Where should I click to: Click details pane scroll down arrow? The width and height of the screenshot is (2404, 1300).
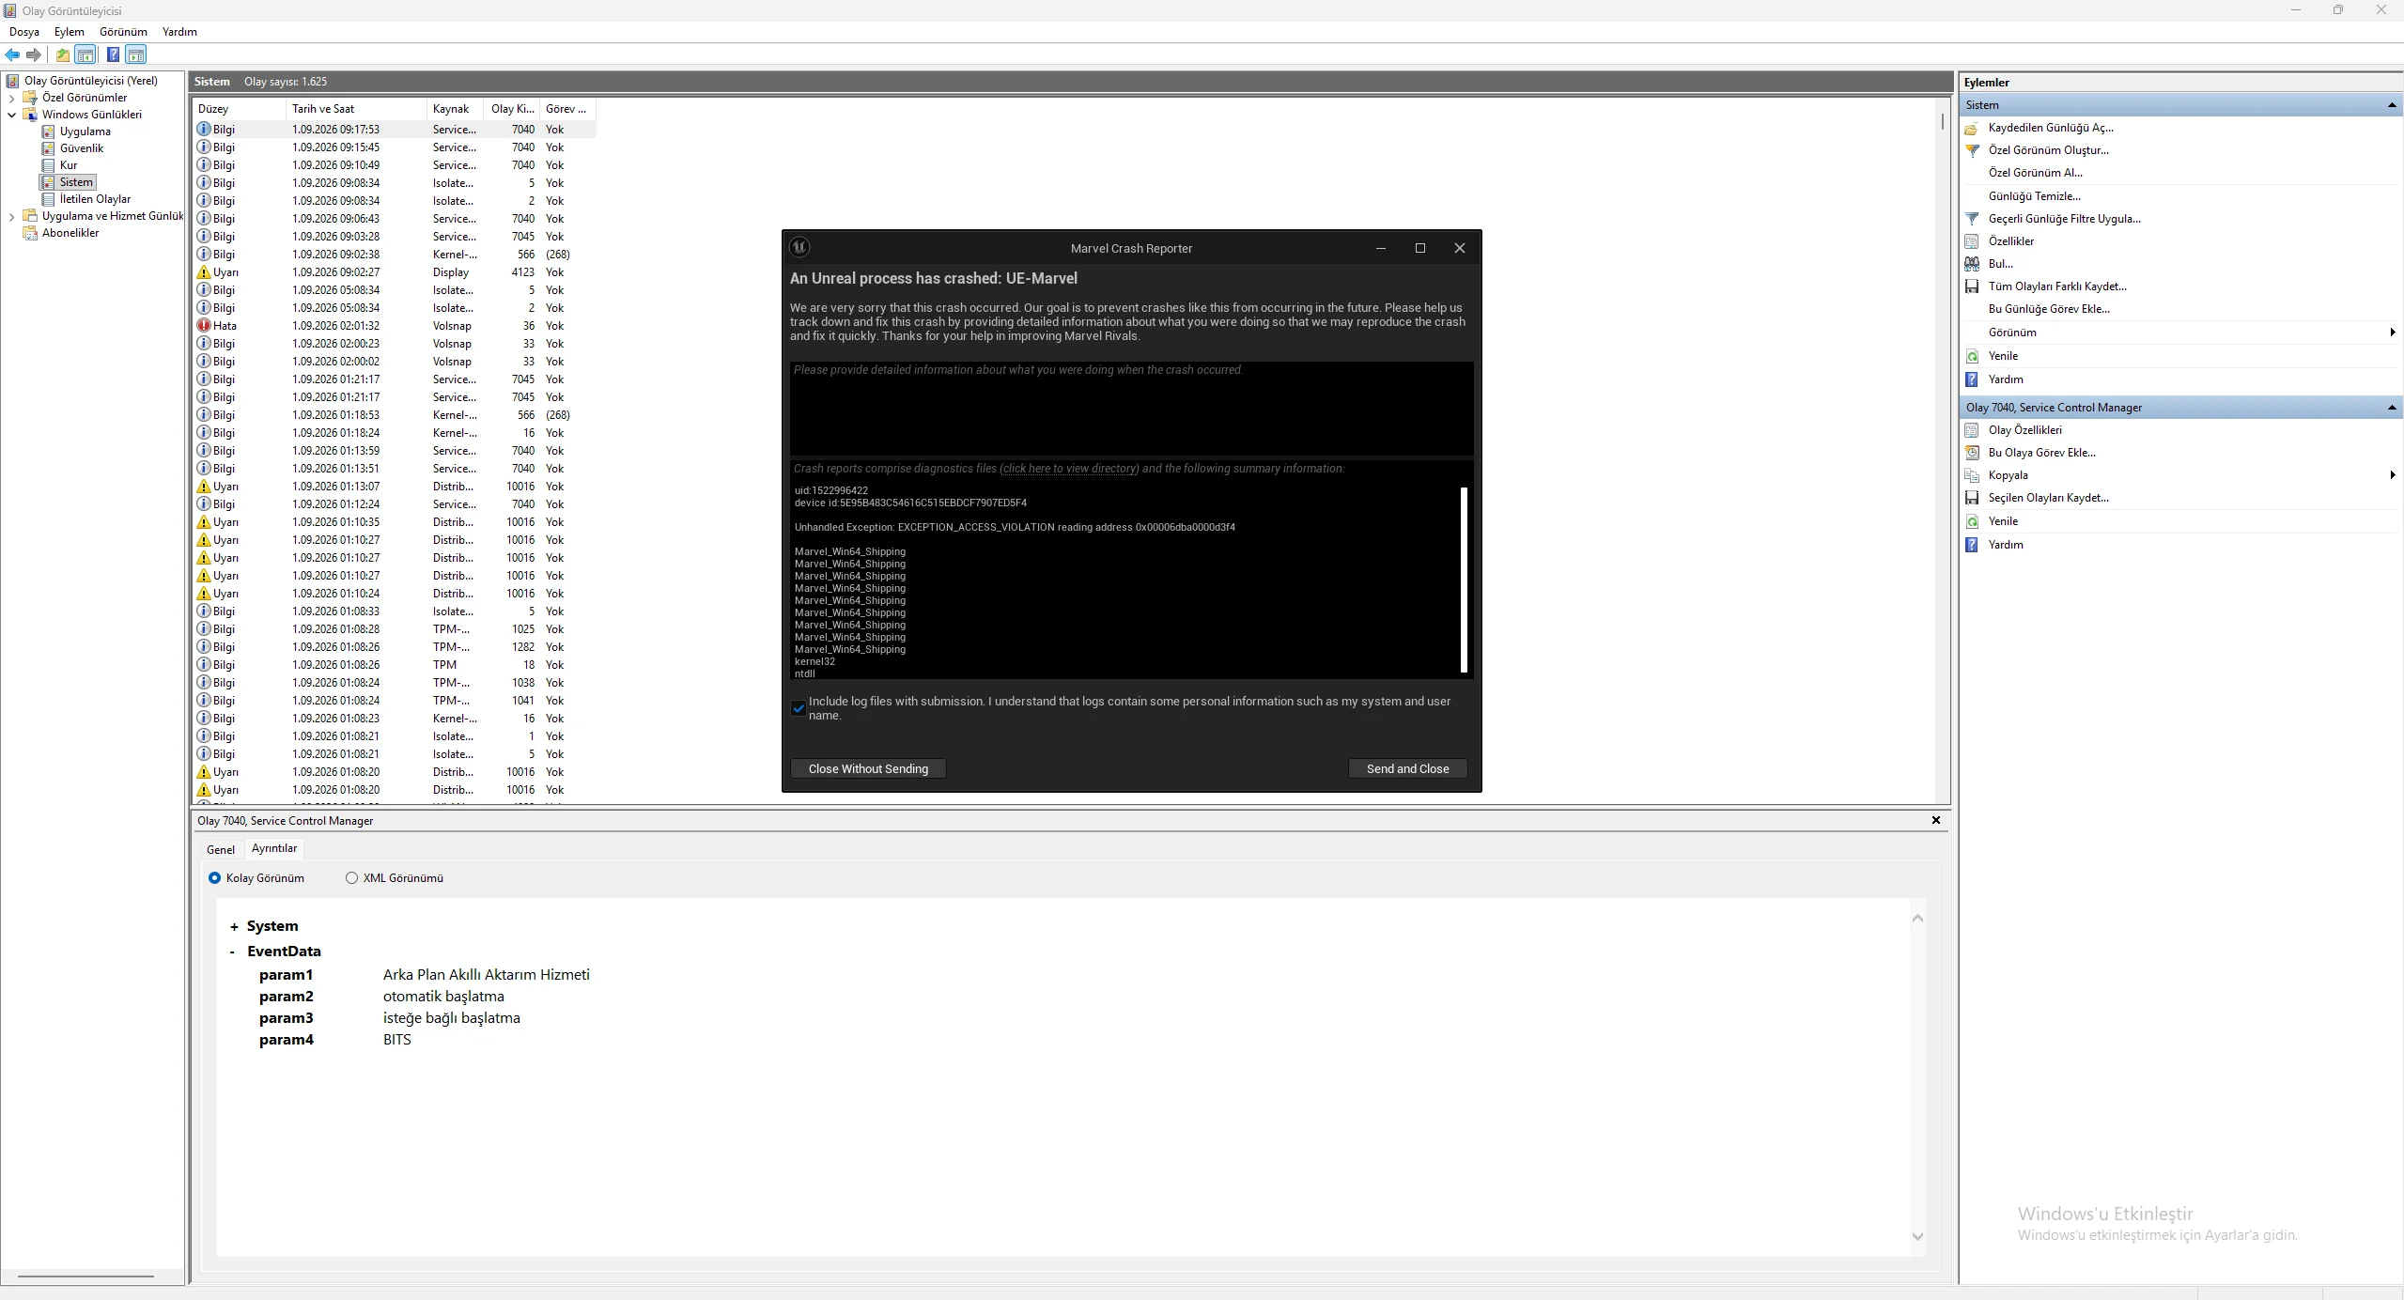[1917, 1236]
